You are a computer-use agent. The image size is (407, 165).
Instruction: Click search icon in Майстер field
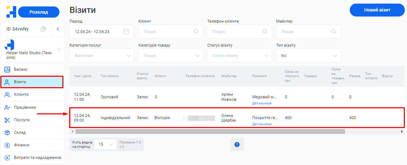click(334, 32)
